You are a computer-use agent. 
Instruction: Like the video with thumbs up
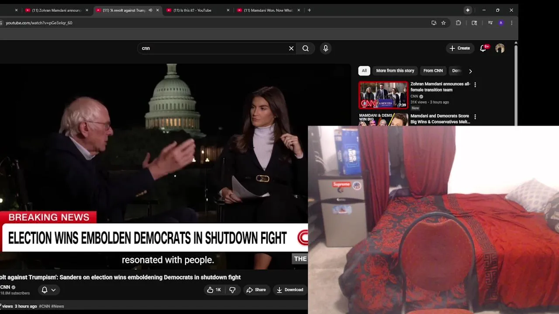(214, 290)
